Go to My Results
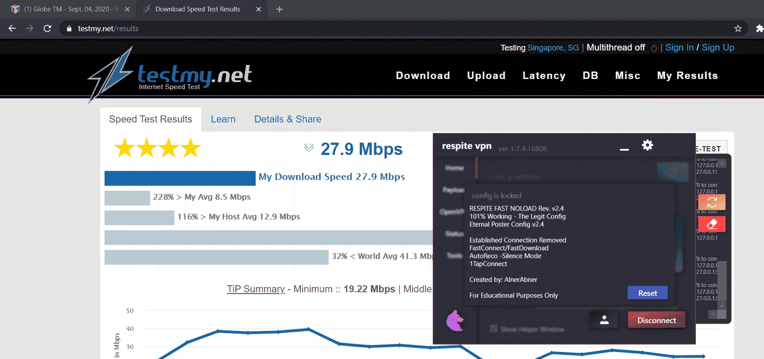This screenshot has height=359, width=764. [x=688, y=75]
